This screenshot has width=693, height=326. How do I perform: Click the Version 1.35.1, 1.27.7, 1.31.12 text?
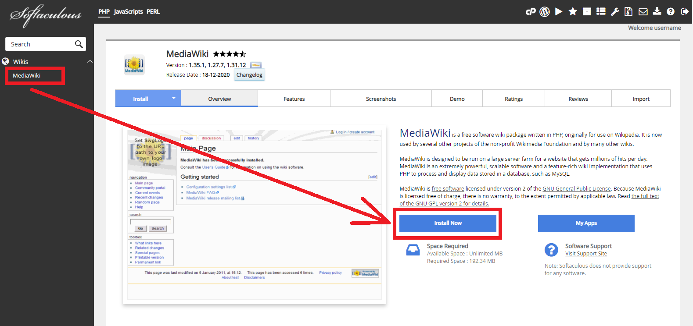point(206,65)
